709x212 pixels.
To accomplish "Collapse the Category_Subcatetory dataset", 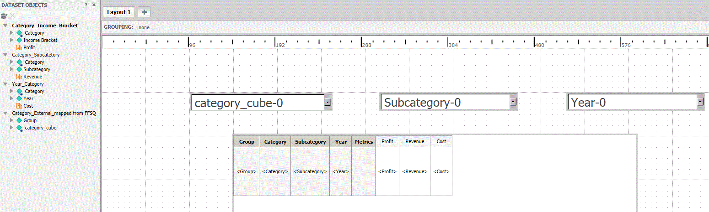I will 5,55.
